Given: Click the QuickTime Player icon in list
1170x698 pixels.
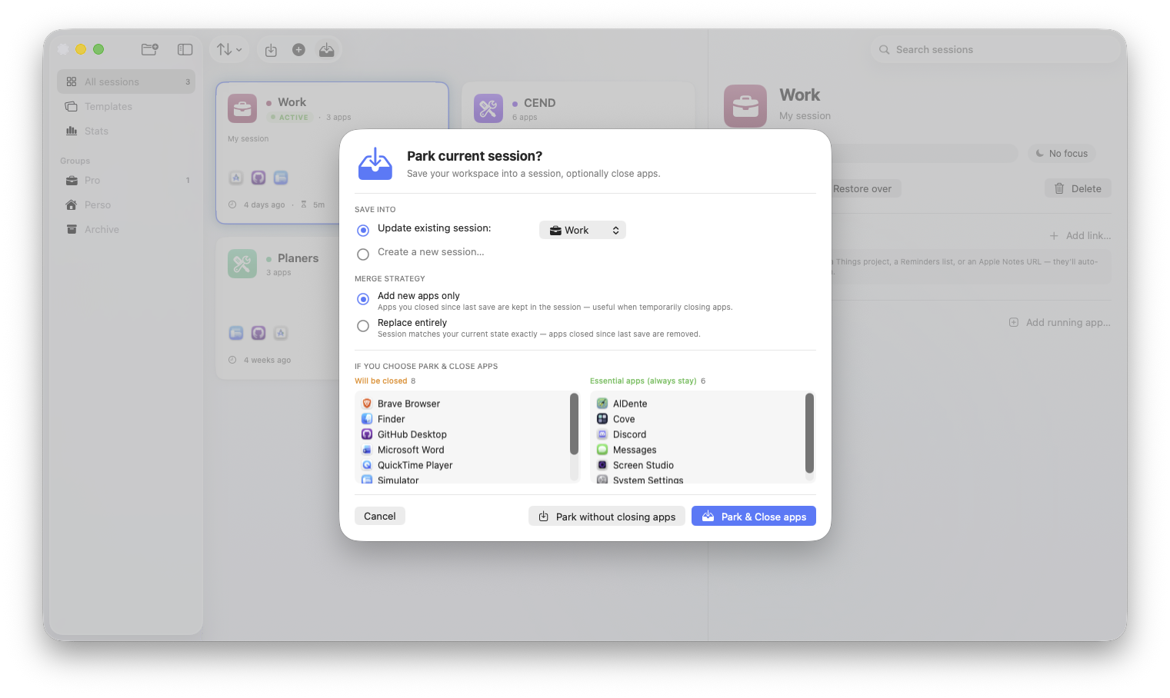Looking at the screenshot, I should point(367,465).
